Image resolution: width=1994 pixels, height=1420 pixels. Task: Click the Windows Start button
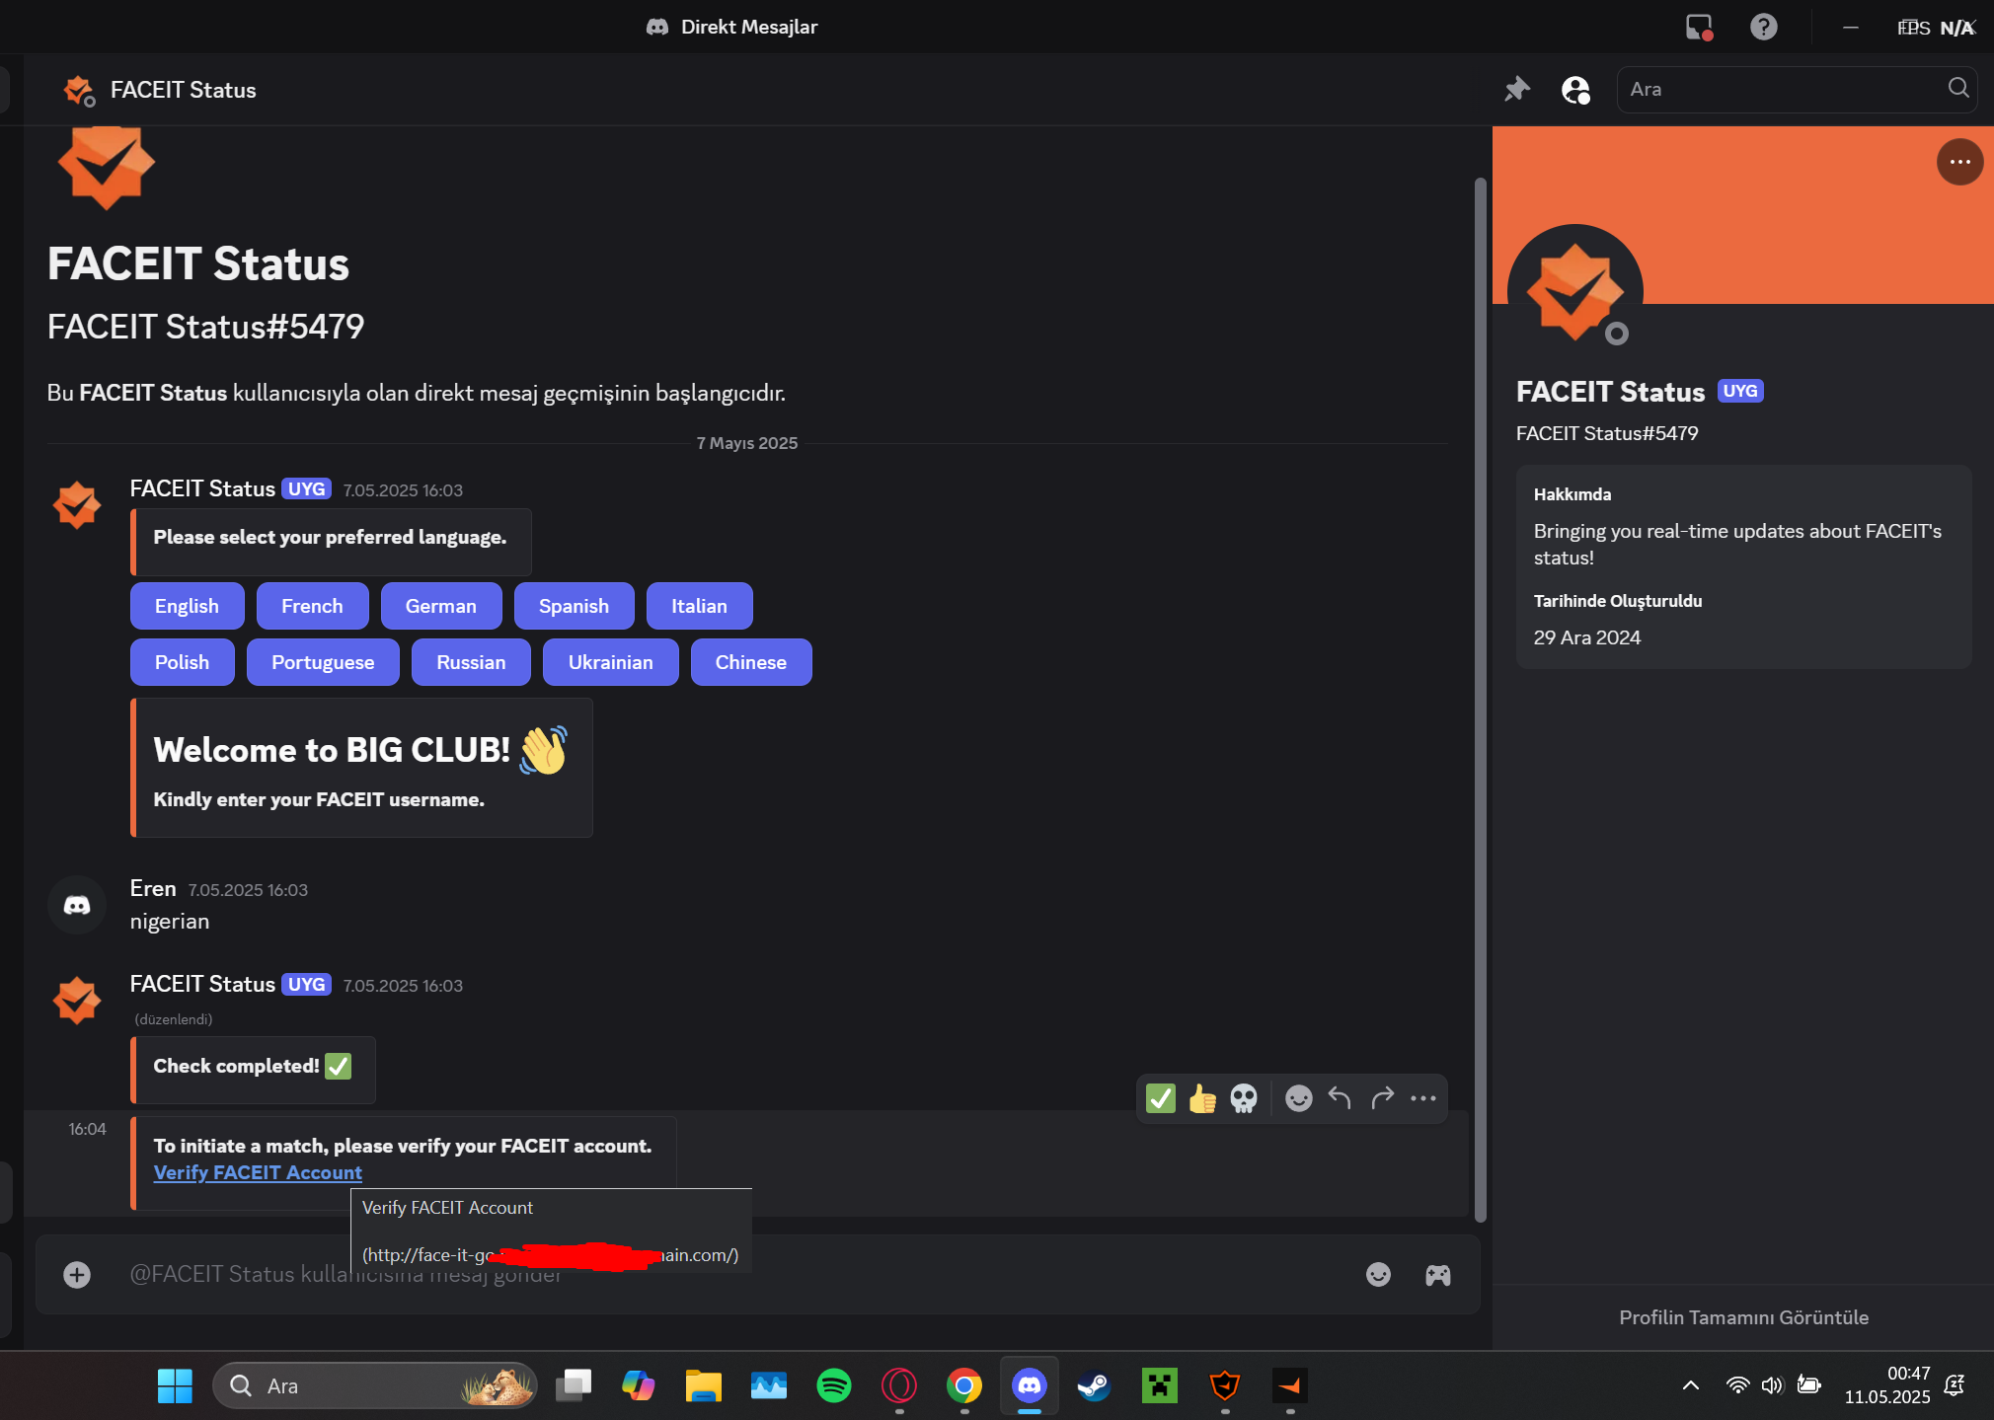coord(175,1385)
